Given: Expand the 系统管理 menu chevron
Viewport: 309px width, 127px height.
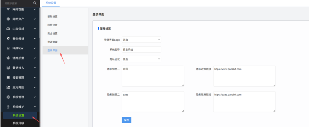Looking at the screenshot, I should (x=35, y=97).
